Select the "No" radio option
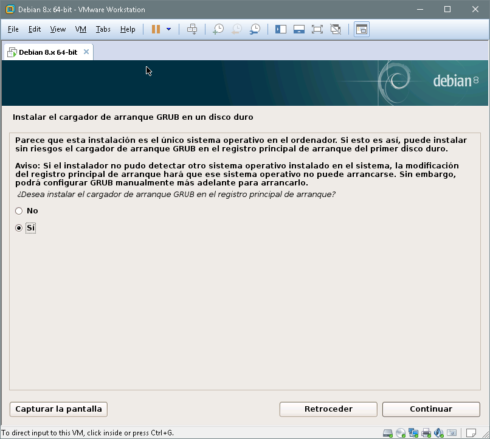This screenshot has height=439, width=490. click(x=19, y=211)
